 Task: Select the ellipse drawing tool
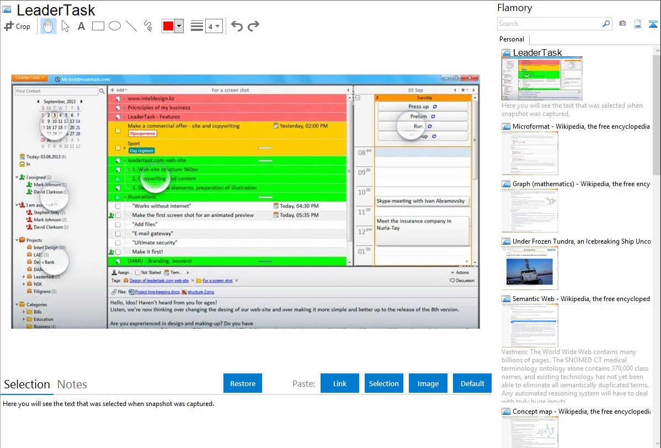click(115, 26)
